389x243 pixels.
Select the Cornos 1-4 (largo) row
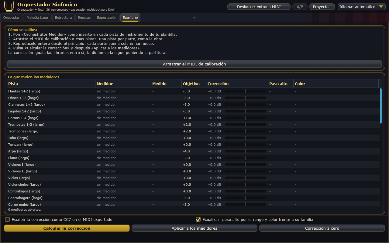point(193,118)
